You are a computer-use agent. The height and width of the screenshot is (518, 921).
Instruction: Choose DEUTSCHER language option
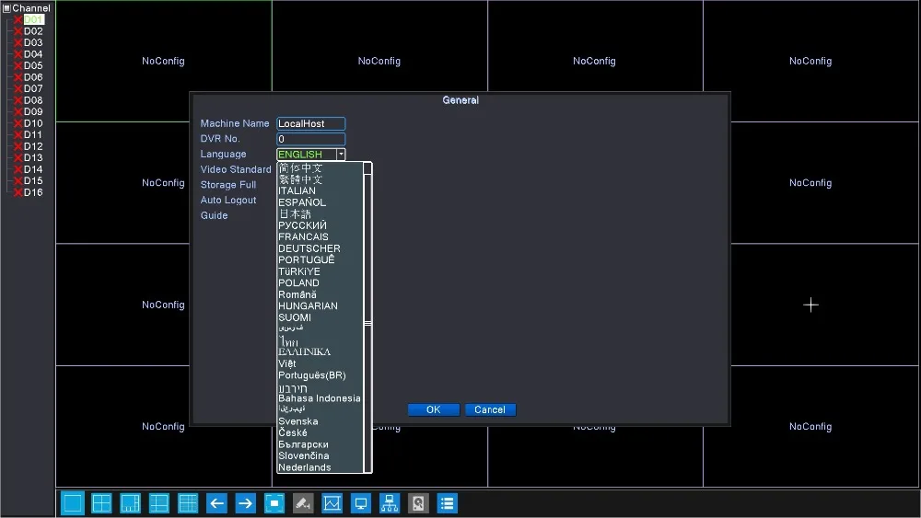point(309,248)
